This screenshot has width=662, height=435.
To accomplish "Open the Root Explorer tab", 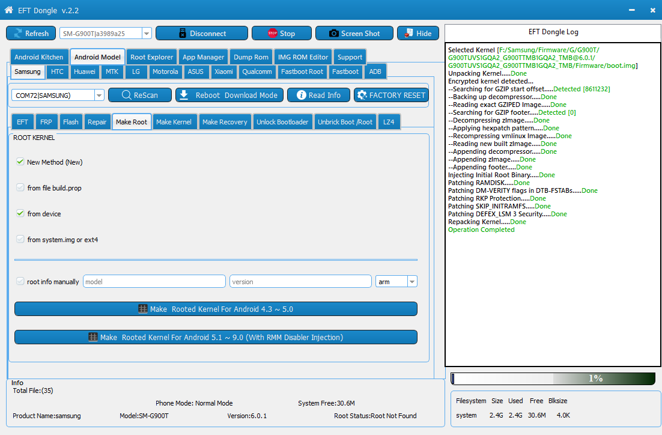I will (x=151, y=57).
